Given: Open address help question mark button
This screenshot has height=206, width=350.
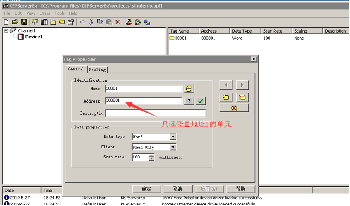Looking at the screenshot, I should [x=189, y=101].
